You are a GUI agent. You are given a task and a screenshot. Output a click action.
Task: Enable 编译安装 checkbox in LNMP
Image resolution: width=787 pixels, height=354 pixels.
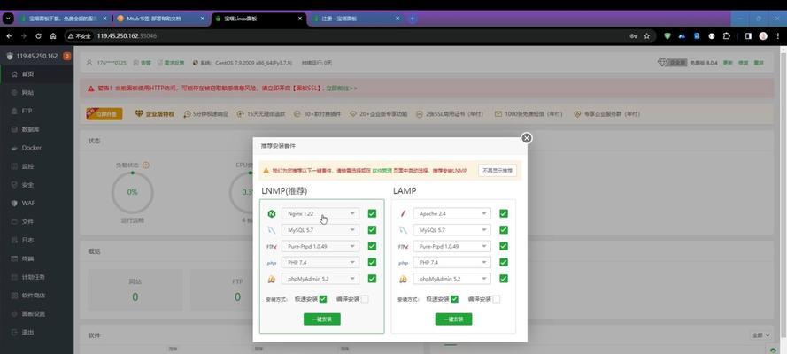click(x=365, y=299)
